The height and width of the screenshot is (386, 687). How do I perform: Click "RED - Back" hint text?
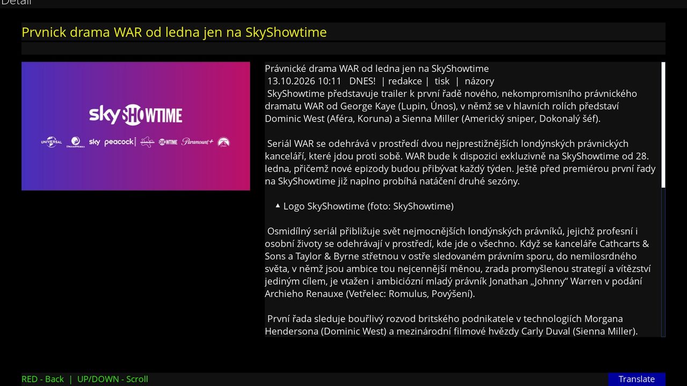[42, 379]
